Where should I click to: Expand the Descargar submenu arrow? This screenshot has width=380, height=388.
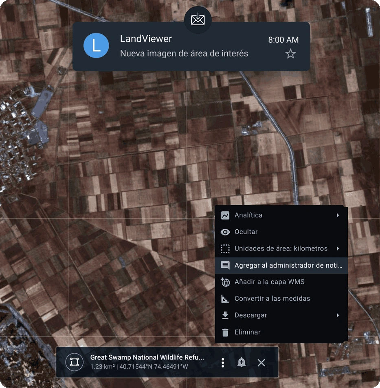pyautogui.click(x=338, y=315)
